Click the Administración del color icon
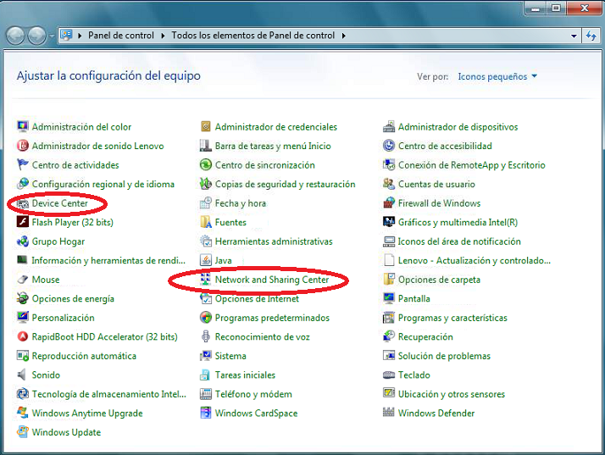 23,126
